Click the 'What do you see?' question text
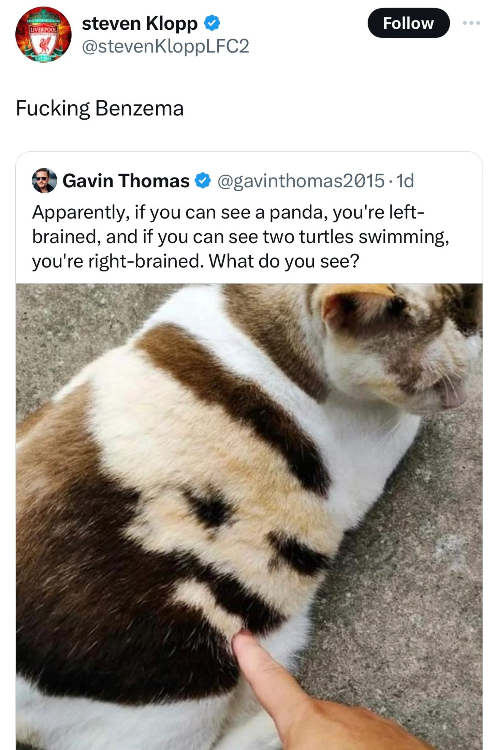Screen dimensions: 498x750 pos(284,261)
